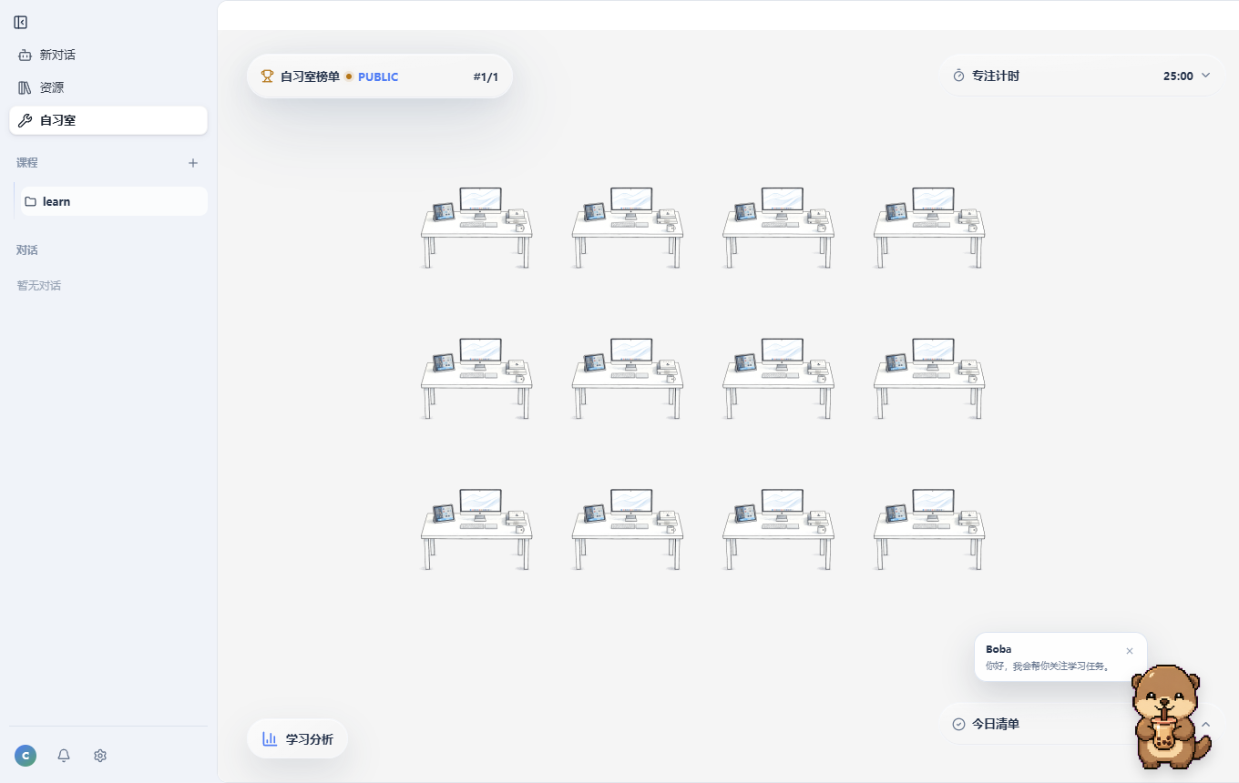The height and width of the screenshot is (783, 1239).
Task: Open the learn course folder
Action: (x=114, y=201)
